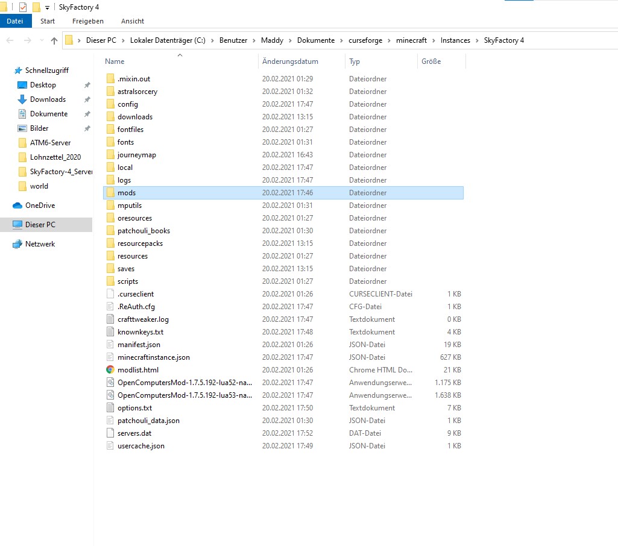This screenshot has height=546, width=618.
Task: Click the Forward navigation arrow
Action: 27,40
